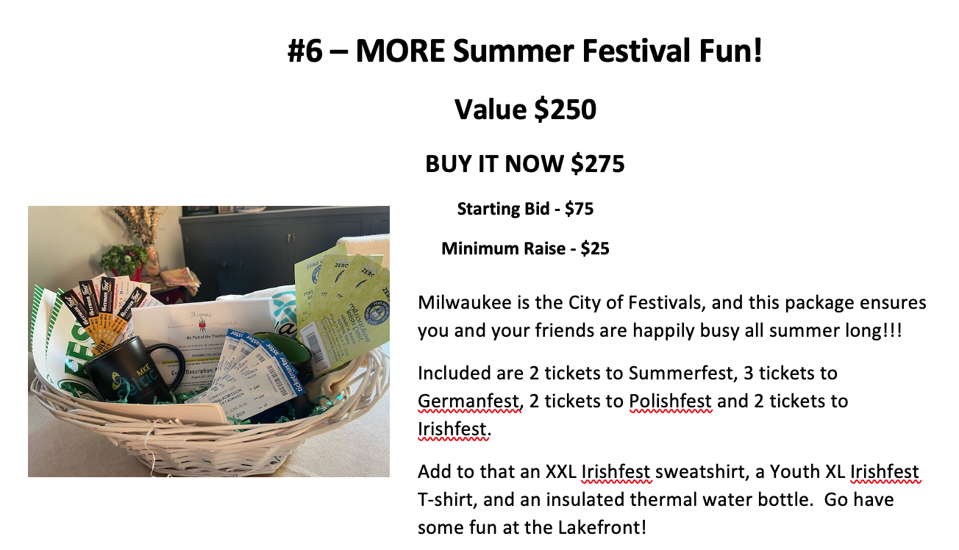Click the potted plant behind the basket
The width and height of the screenshot is (959, 550).
(124, 259)
